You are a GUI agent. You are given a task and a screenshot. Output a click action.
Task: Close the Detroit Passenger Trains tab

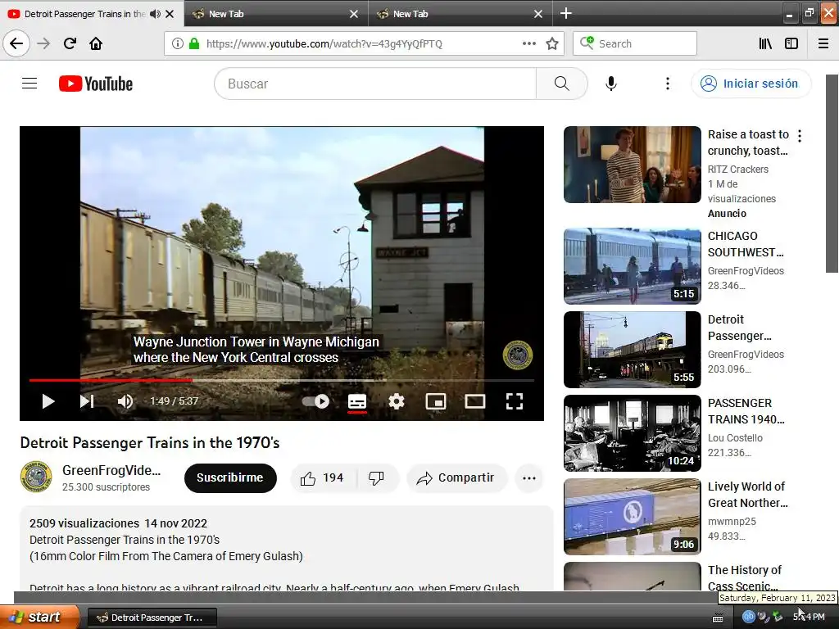[170, 14]
